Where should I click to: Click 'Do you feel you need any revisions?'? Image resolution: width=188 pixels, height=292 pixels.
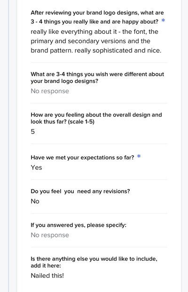point(80,191)
